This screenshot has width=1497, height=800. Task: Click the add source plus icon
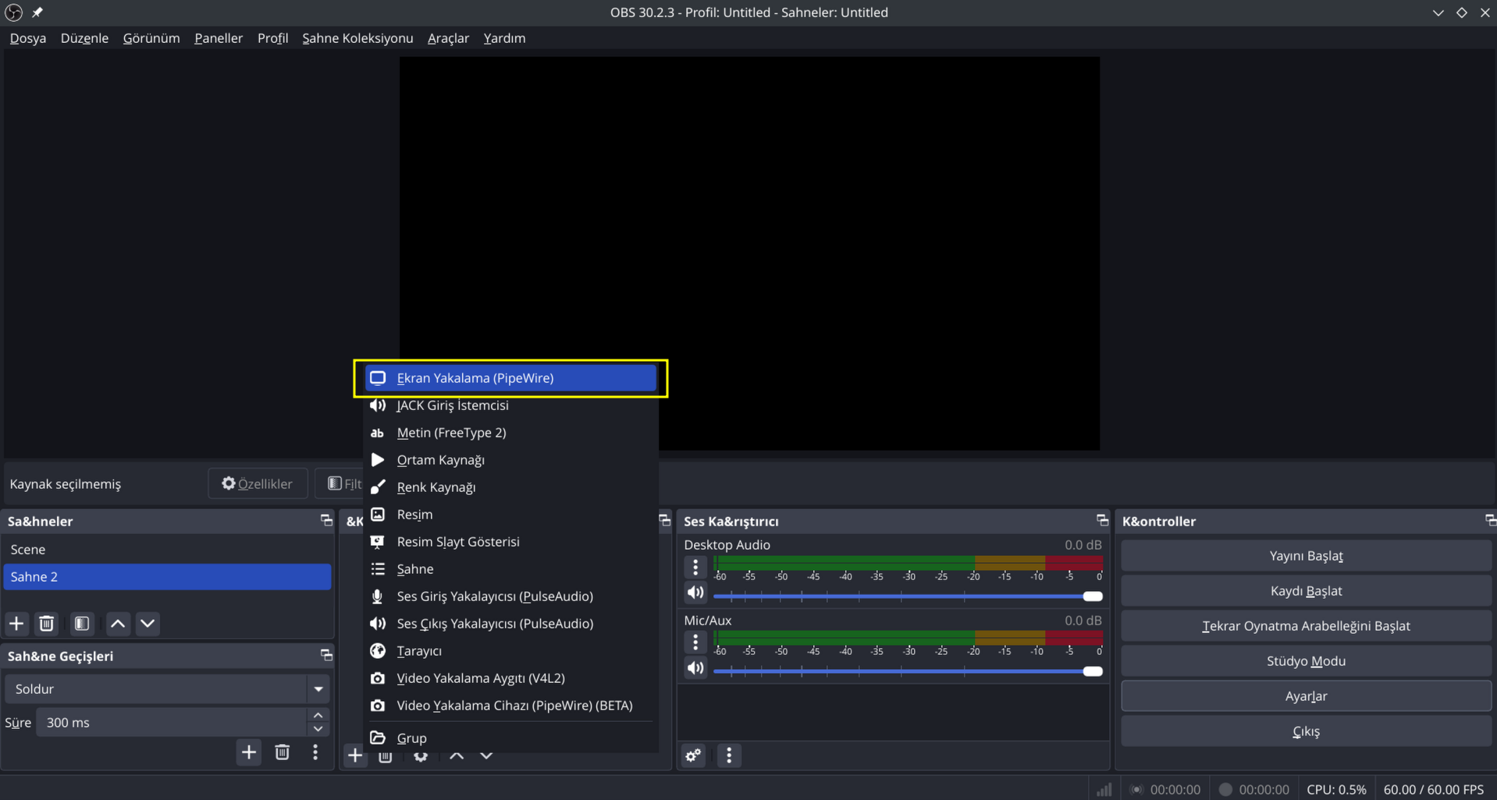point(355,756)
